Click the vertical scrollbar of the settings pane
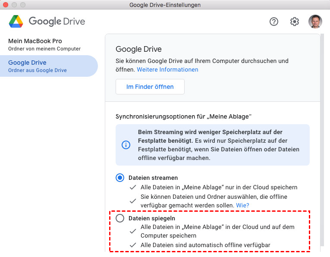 322,140
